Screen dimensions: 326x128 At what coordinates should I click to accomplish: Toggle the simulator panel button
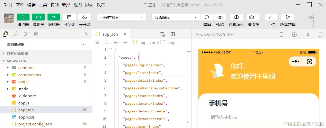[23, 17]
